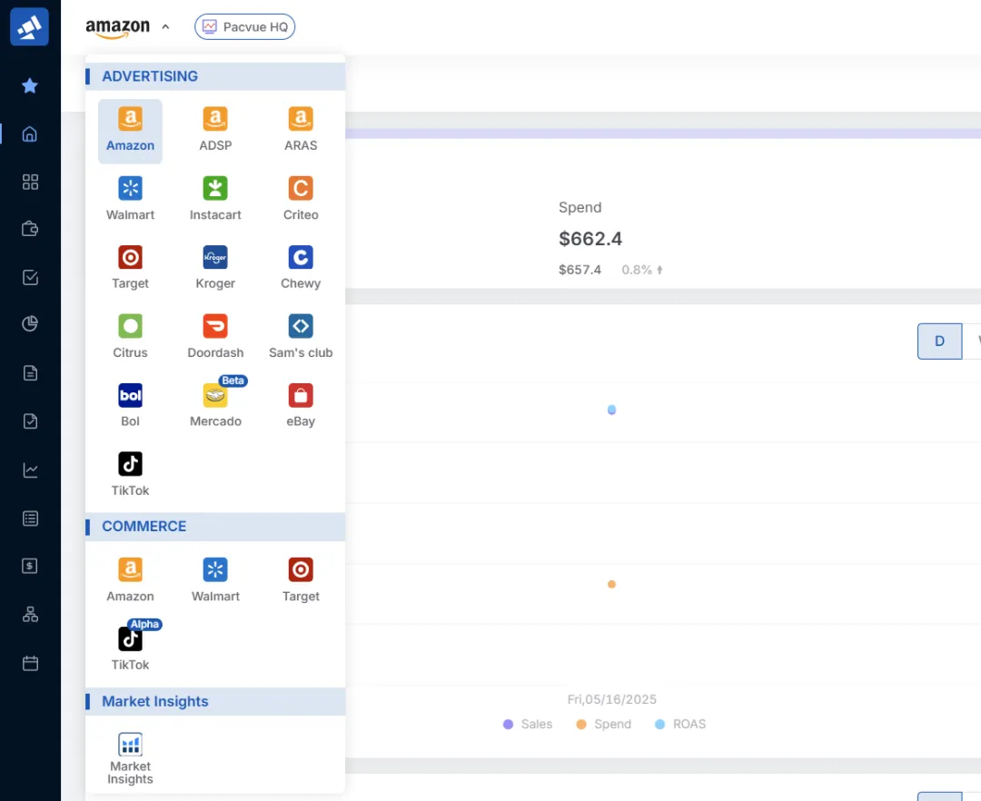Open the Market Insights tool
This screenshot has width=981, height=801.
click(130, 758)
